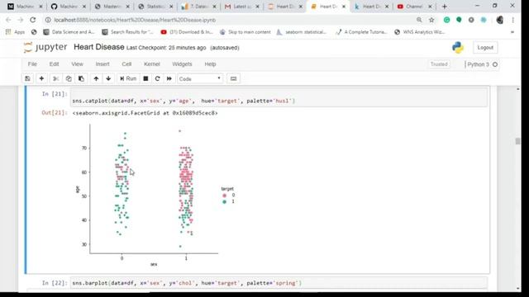
Task: Save notebook using the floppy disk icon
Action: 27,78
